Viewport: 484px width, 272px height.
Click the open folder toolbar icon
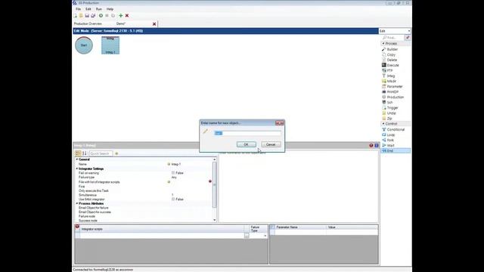tap(81, 15)
